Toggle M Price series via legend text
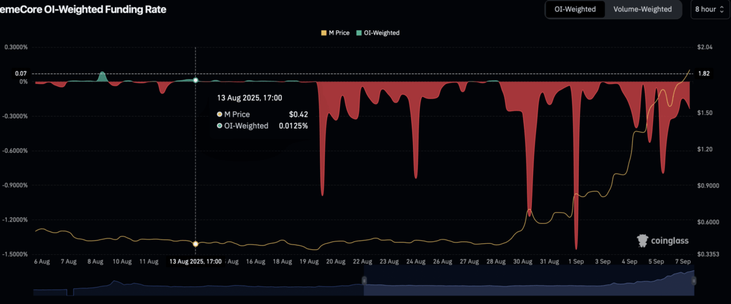 [x=339, y=33]
